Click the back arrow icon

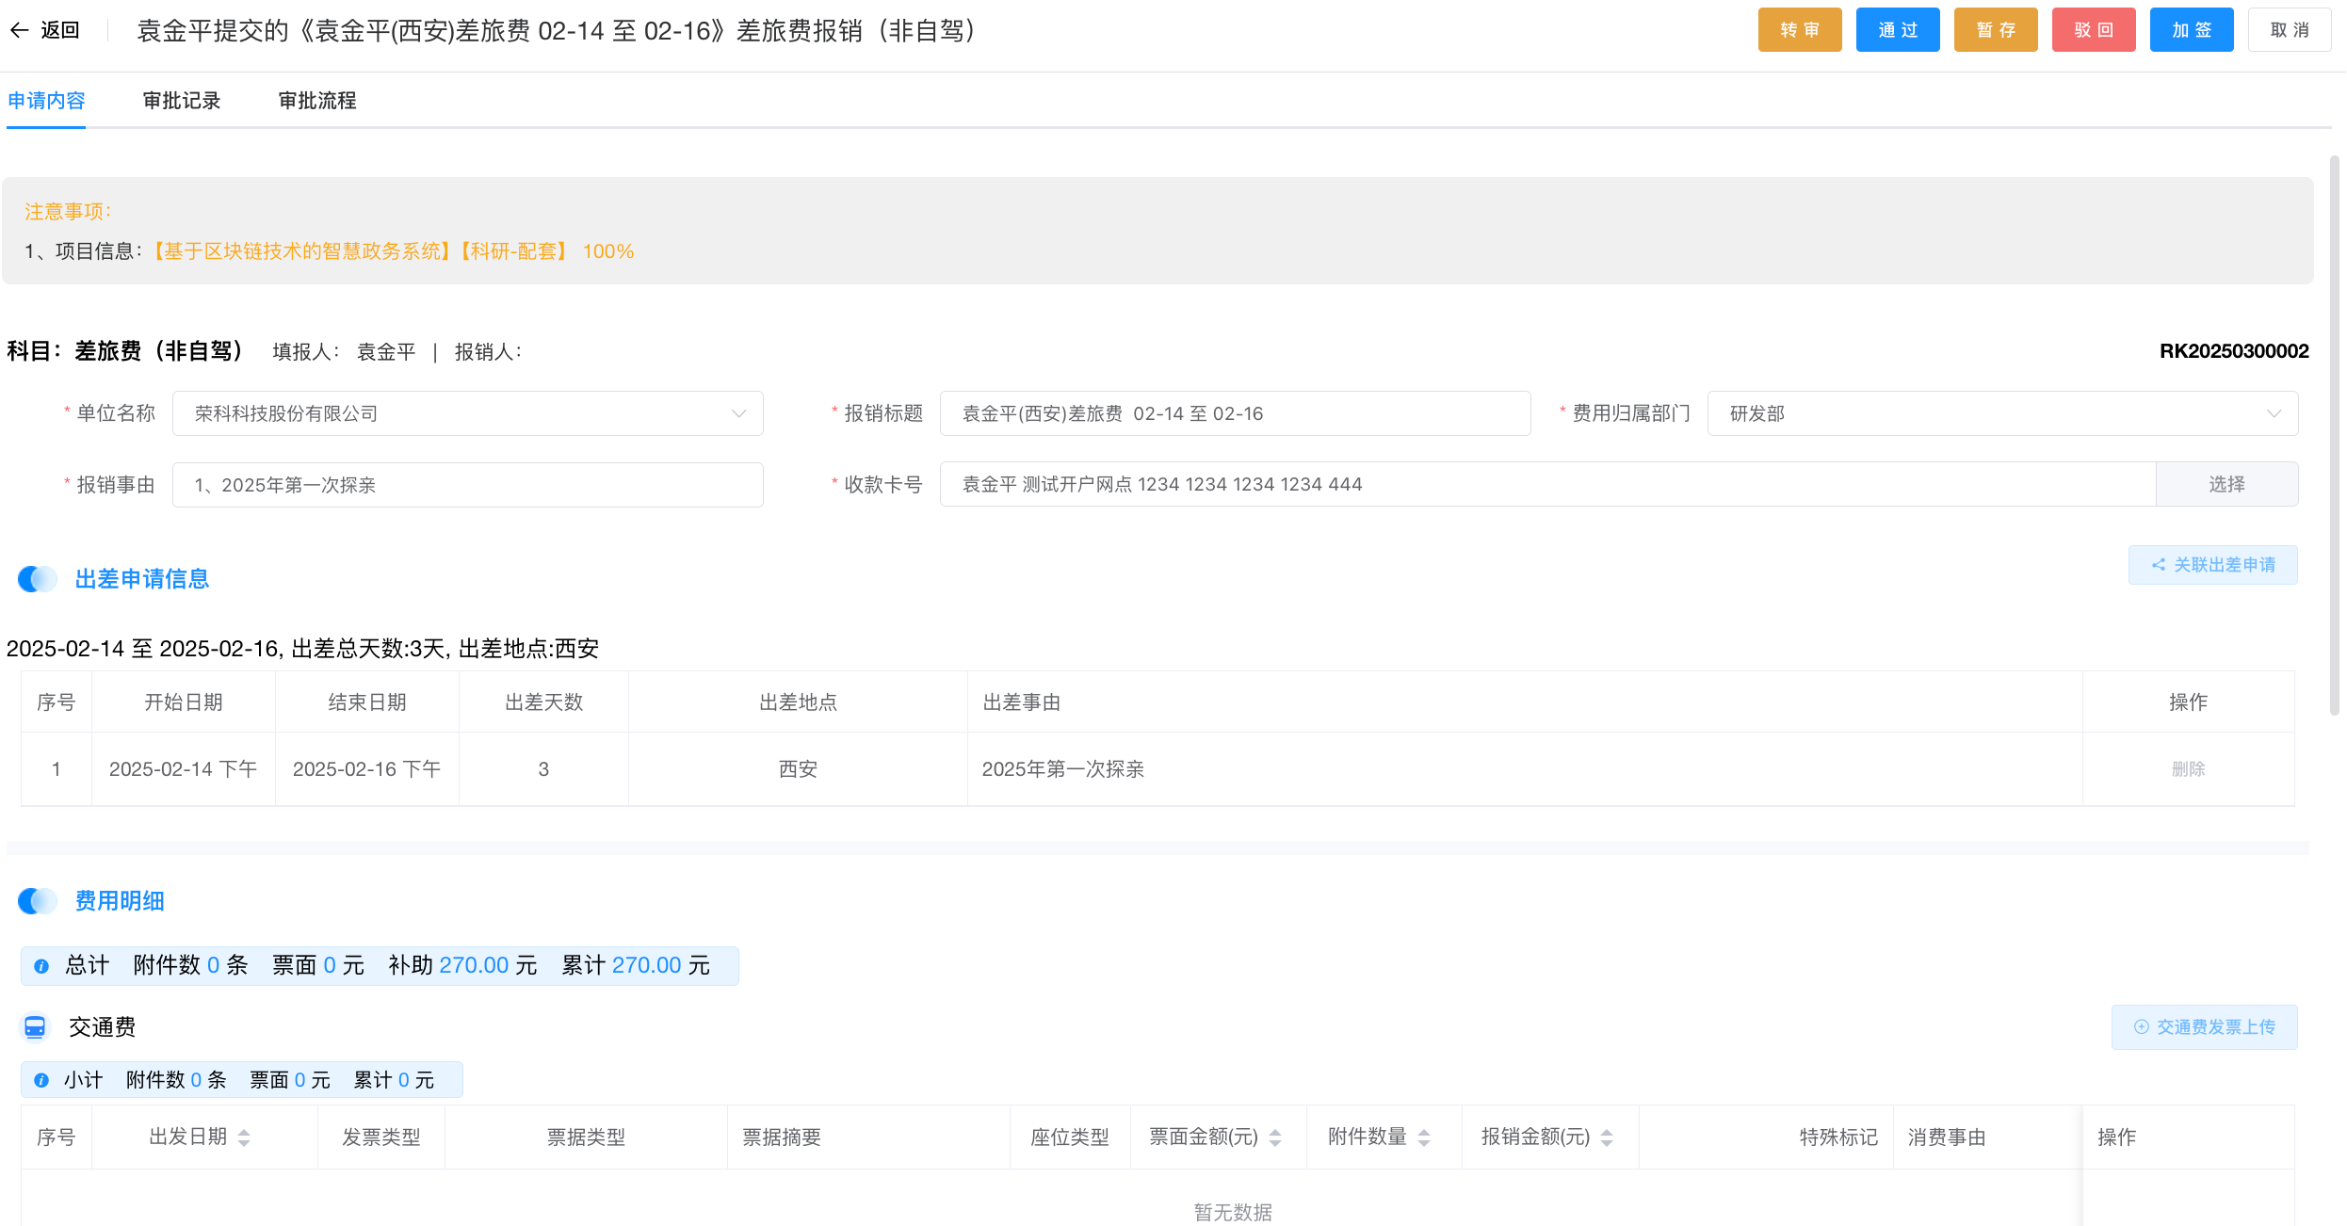pyautogui.click(x=20, y=30)
